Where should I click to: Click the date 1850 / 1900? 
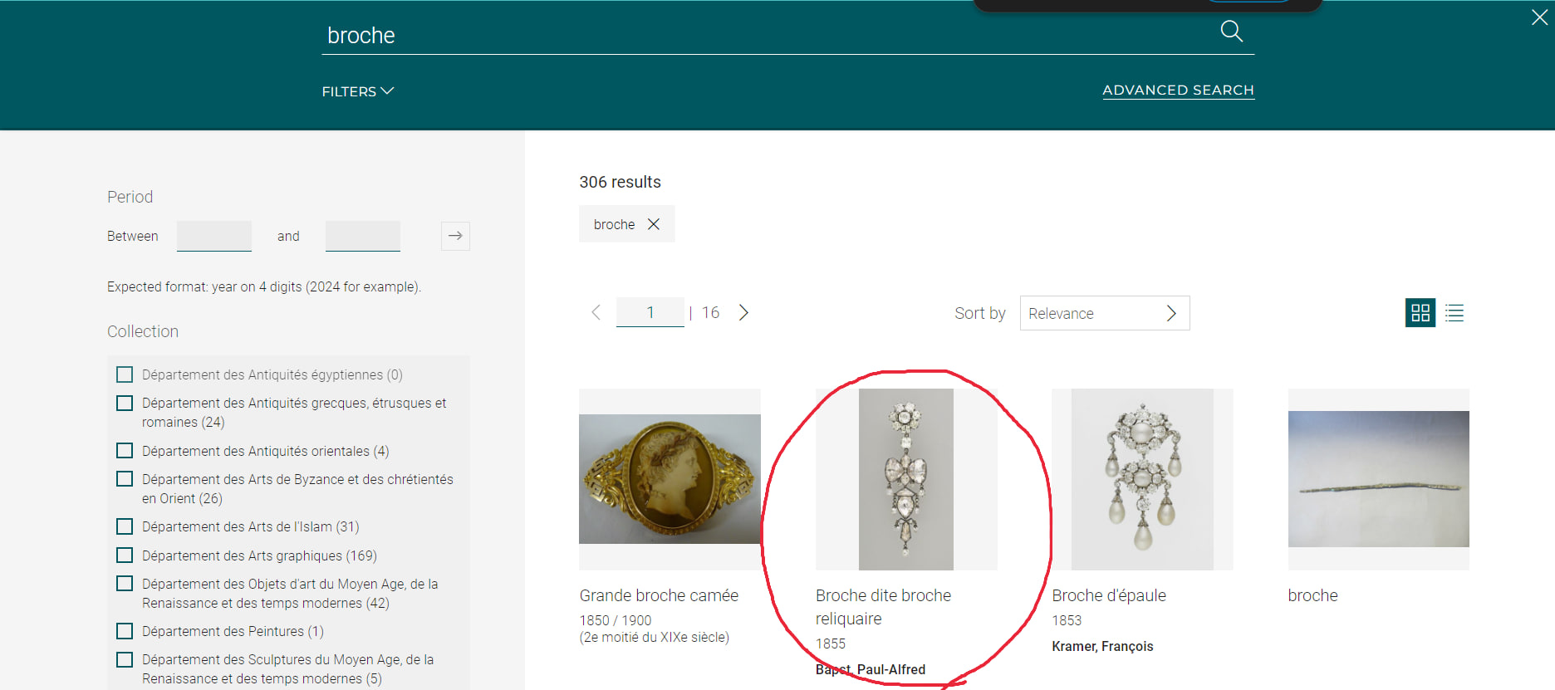(x=616, y=620)
